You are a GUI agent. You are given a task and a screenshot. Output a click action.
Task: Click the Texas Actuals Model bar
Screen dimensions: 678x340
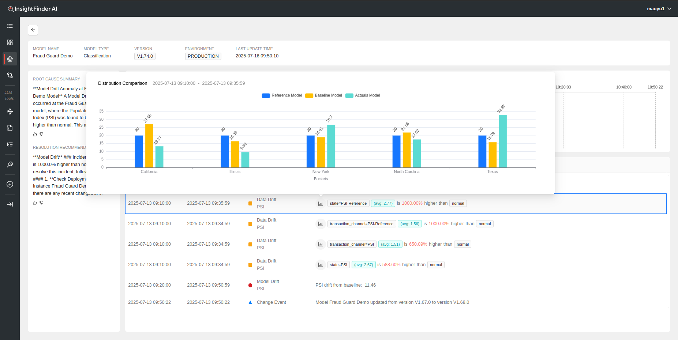coord(503,141)
